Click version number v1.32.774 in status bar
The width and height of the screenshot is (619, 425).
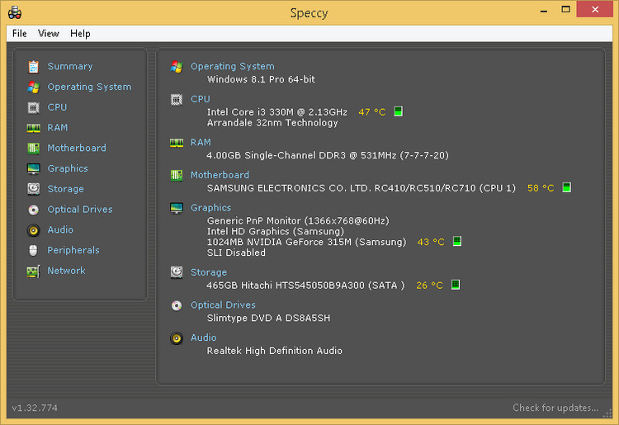point(35,408)
